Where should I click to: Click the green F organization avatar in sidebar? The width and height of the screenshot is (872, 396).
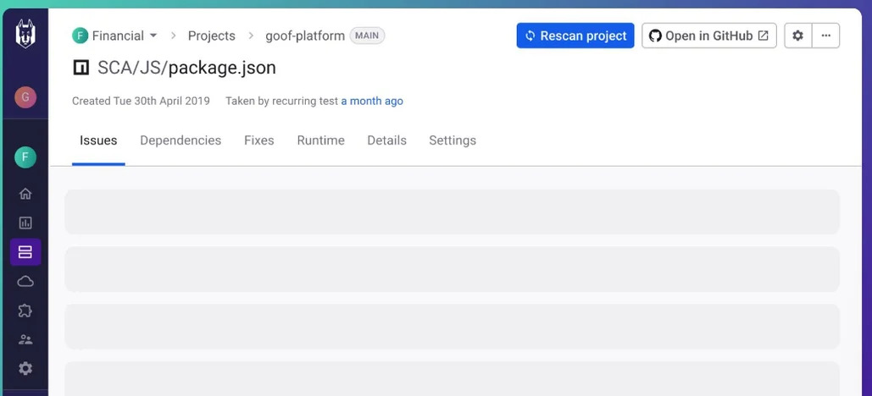point(25,157)
